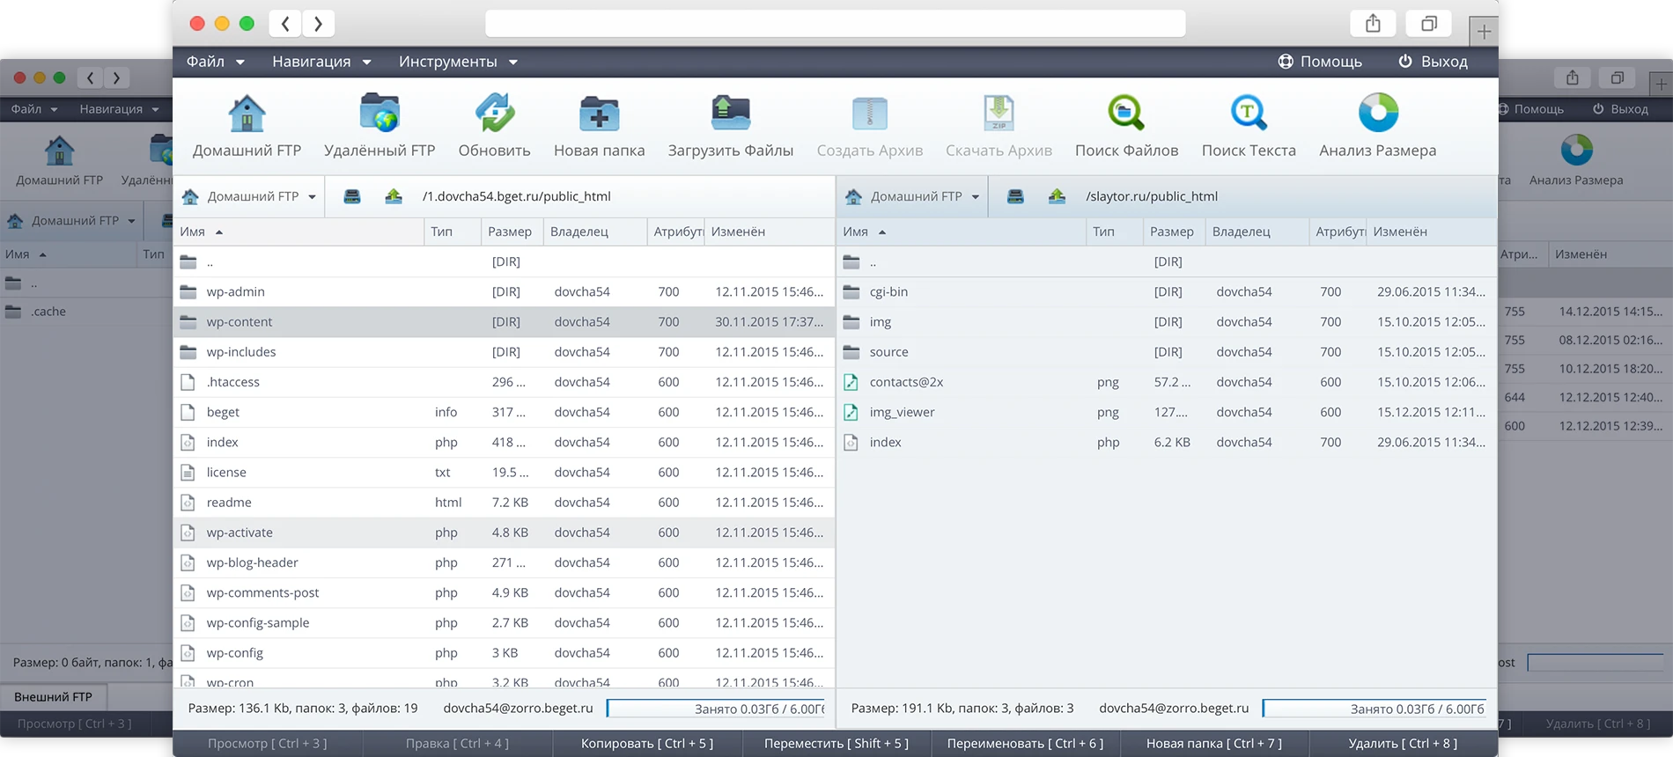Image resolution: width=1673 pixels, height=757 pixels.
Task: Open the Домашний FTP toolbar icon
Action: [x=247, y=114]
